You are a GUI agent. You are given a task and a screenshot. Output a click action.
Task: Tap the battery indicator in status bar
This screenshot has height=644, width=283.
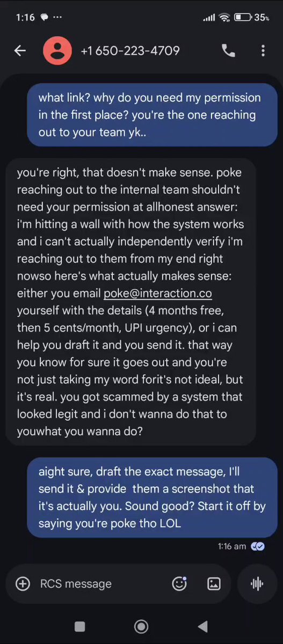(242, 18)
